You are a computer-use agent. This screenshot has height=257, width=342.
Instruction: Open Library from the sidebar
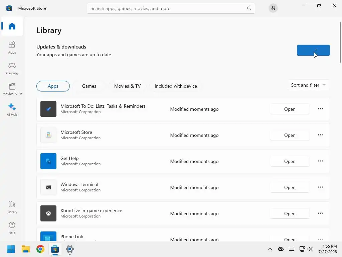click(x=12, y=207)
